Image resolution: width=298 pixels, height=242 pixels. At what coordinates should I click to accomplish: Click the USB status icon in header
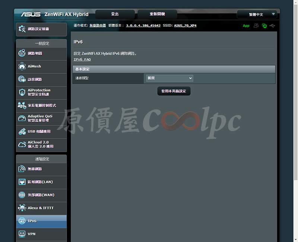(x=272, y=25)
